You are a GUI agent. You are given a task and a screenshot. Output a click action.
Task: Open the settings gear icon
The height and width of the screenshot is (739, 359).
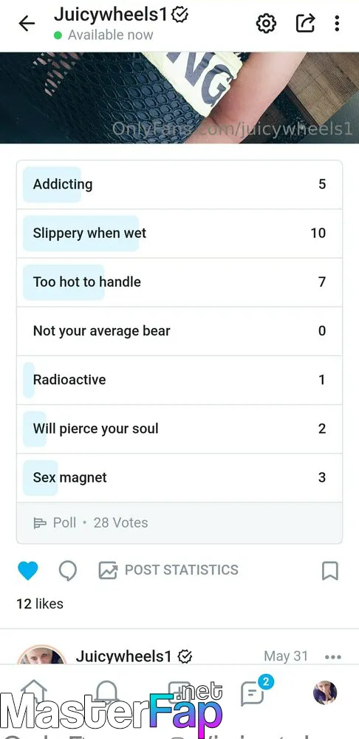tap(266, 23)
